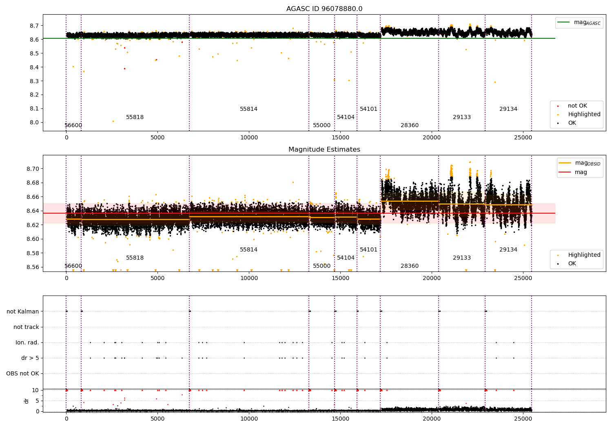Click OBSID label 56600 in AGASC ID plot

[73, 125]
